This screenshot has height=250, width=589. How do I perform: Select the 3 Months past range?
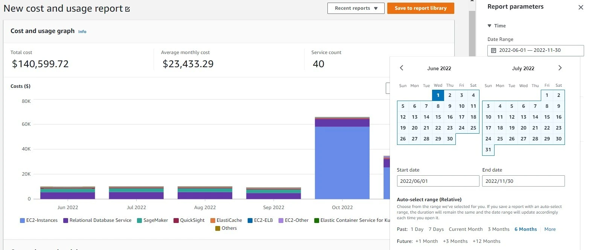point(499,229)
